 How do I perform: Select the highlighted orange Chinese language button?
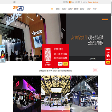(x=70, y=2)
